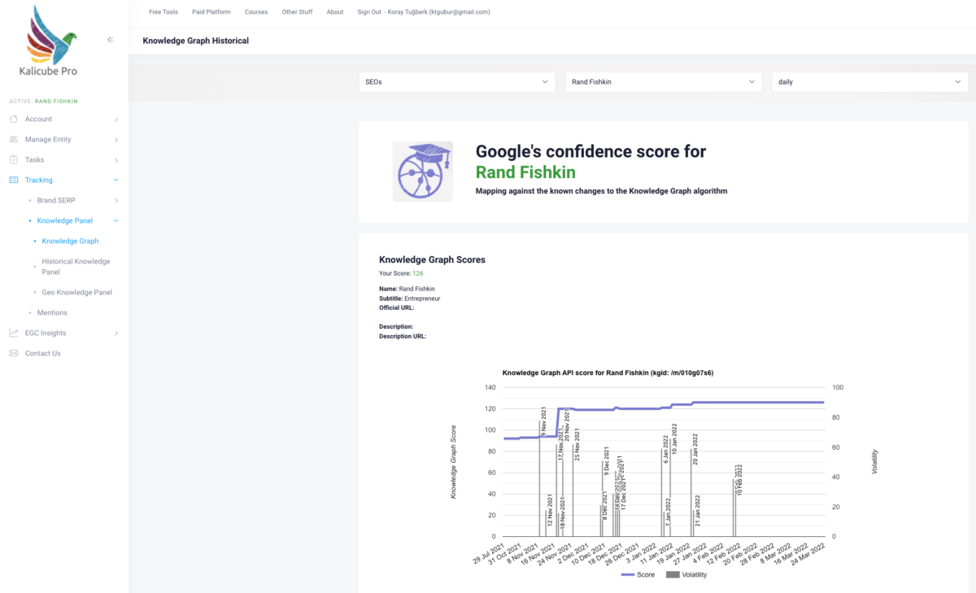
Task: Collapse the sidebar with the double-chevron icon
Action: pos(111,39)
